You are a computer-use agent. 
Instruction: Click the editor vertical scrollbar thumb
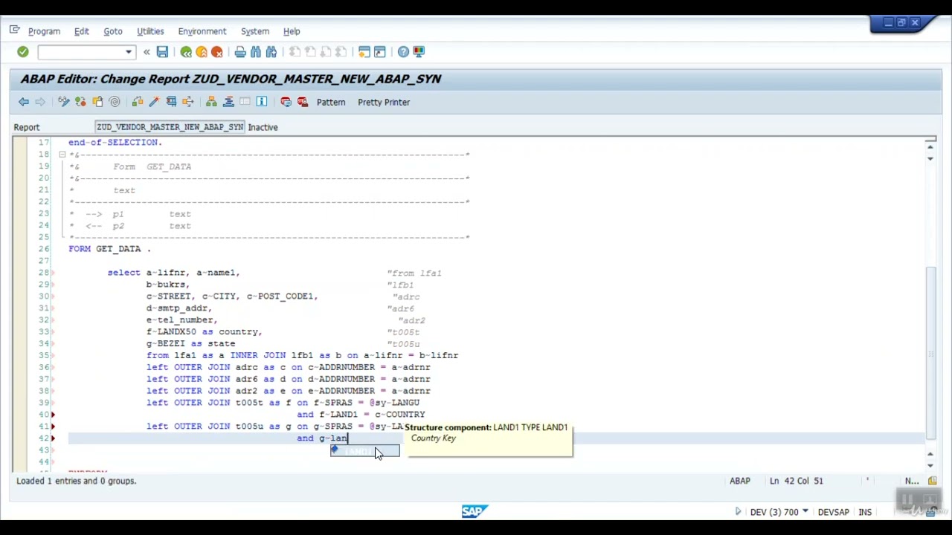pyautogui.click(x=930, y=353)
